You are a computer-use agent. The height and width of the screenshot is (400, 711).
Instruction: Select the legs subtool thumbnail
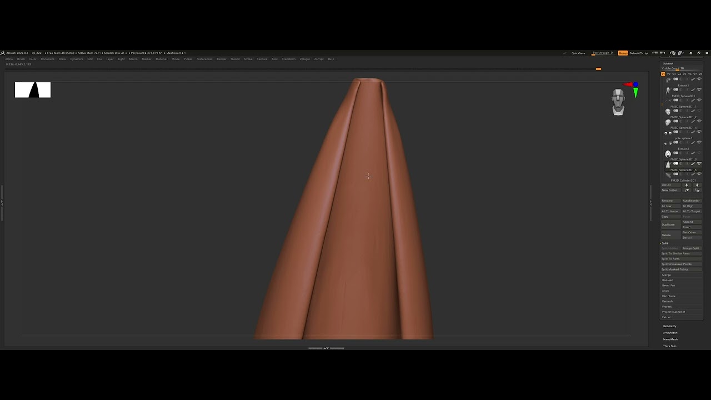tap(668, 91)
